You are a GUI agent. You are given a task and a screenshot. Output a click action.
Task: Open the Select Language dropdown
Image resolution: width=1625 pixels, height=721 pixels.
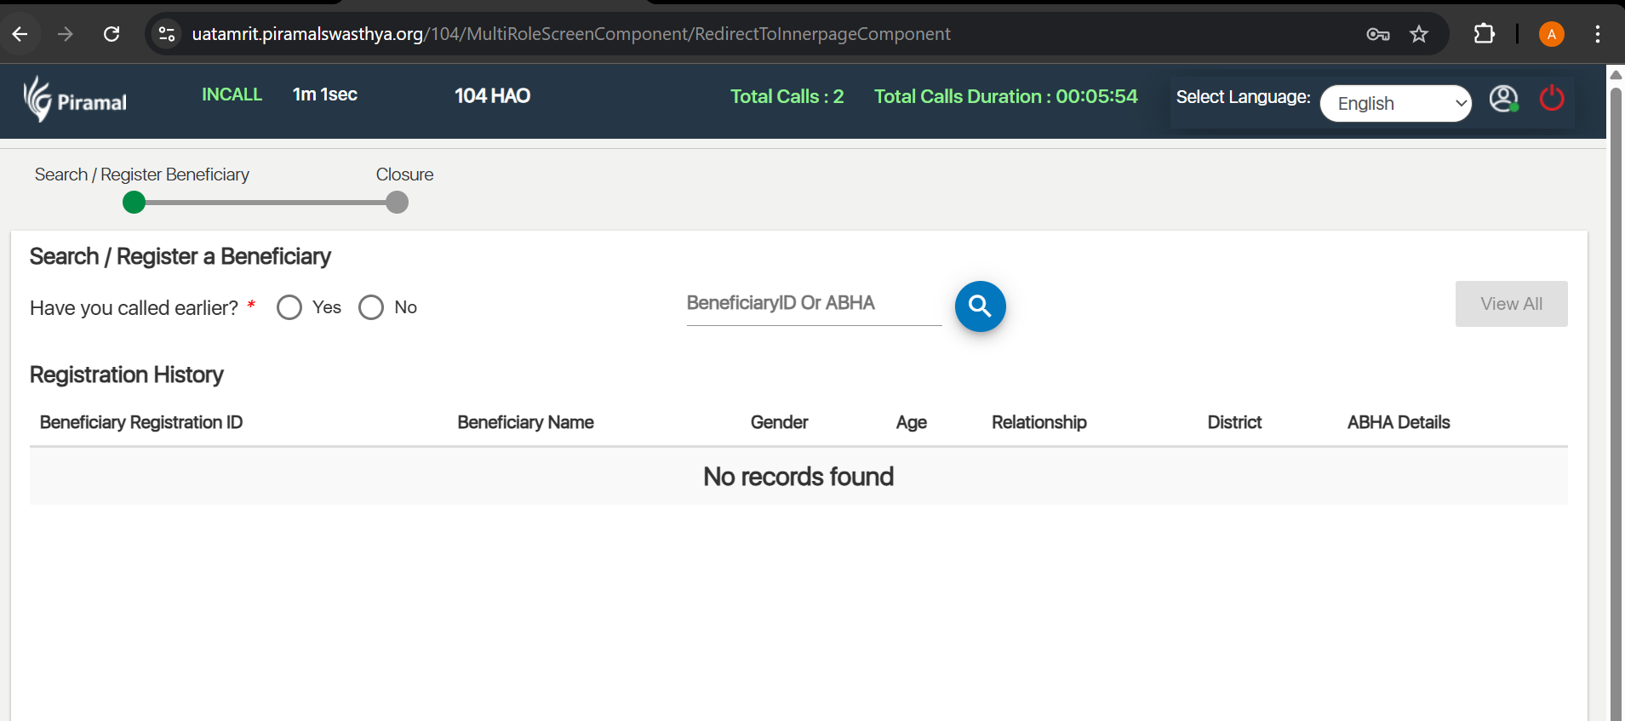tap(1395, 104)
